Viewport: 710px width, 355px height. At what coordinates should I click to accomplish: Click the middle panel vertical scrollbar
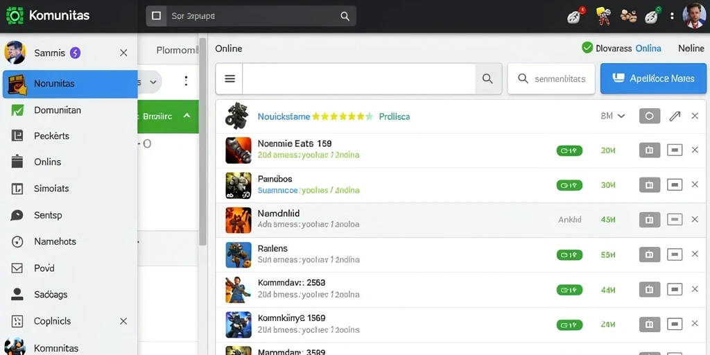202,141
